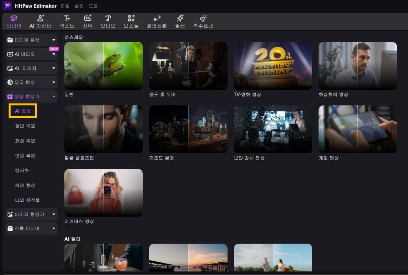The image size is (408, 275).
Task: Choose the 화상회의 영상 thumbnail
Action: coord(358,66)
